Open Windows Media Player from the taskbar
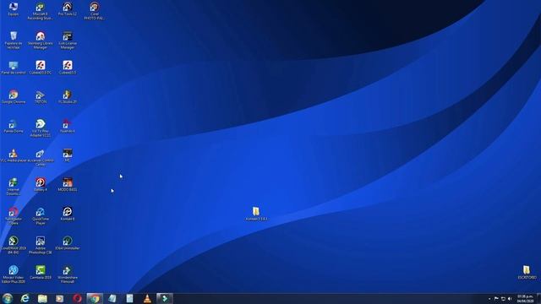 click(x=60, y=298)
